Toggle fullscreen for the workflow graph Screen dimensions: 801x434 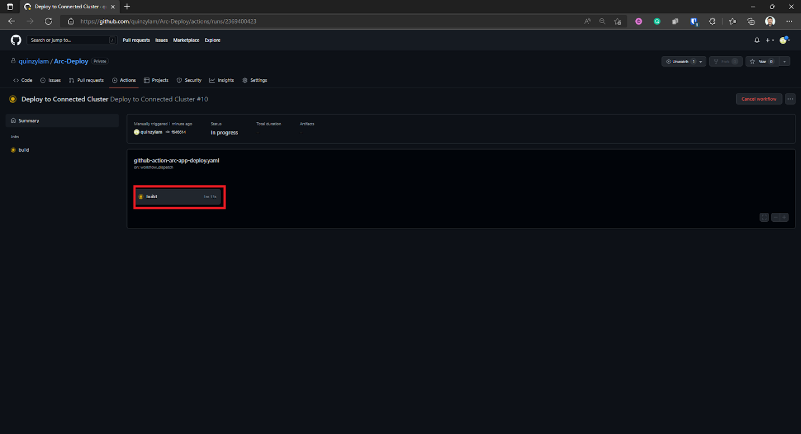point(764,217)
